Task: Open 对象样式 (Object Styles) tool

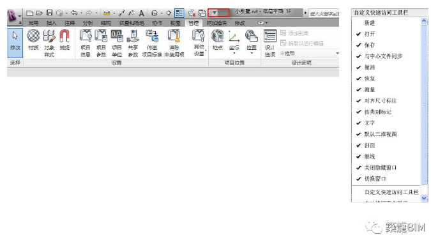Action: coord(49,43)
